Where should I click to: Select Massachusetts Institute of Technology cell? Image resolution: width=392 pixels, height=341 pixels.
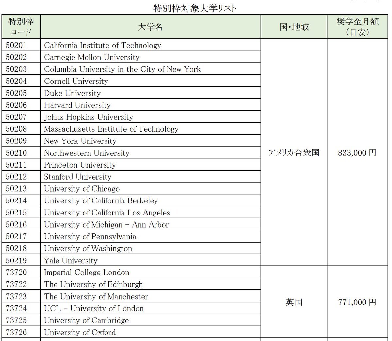tap(151, 129)
